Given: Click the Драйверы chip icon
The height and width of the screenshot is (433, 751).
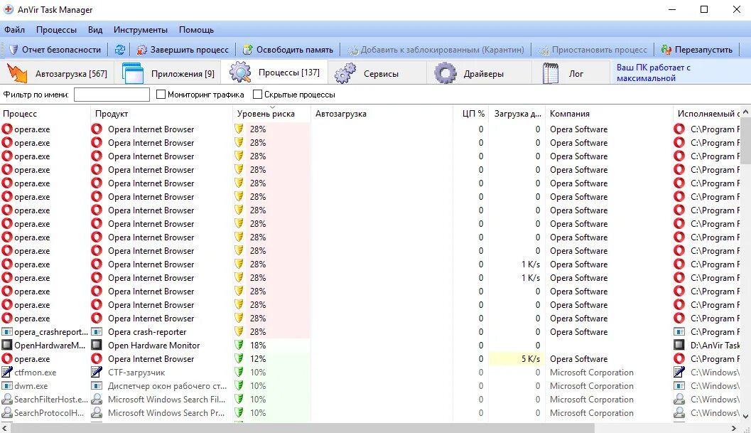Looking at the screenshot, I should tap(445, 73).
